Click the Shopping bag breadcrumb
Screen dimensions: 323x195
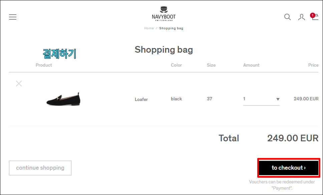[x=171, y=28]
